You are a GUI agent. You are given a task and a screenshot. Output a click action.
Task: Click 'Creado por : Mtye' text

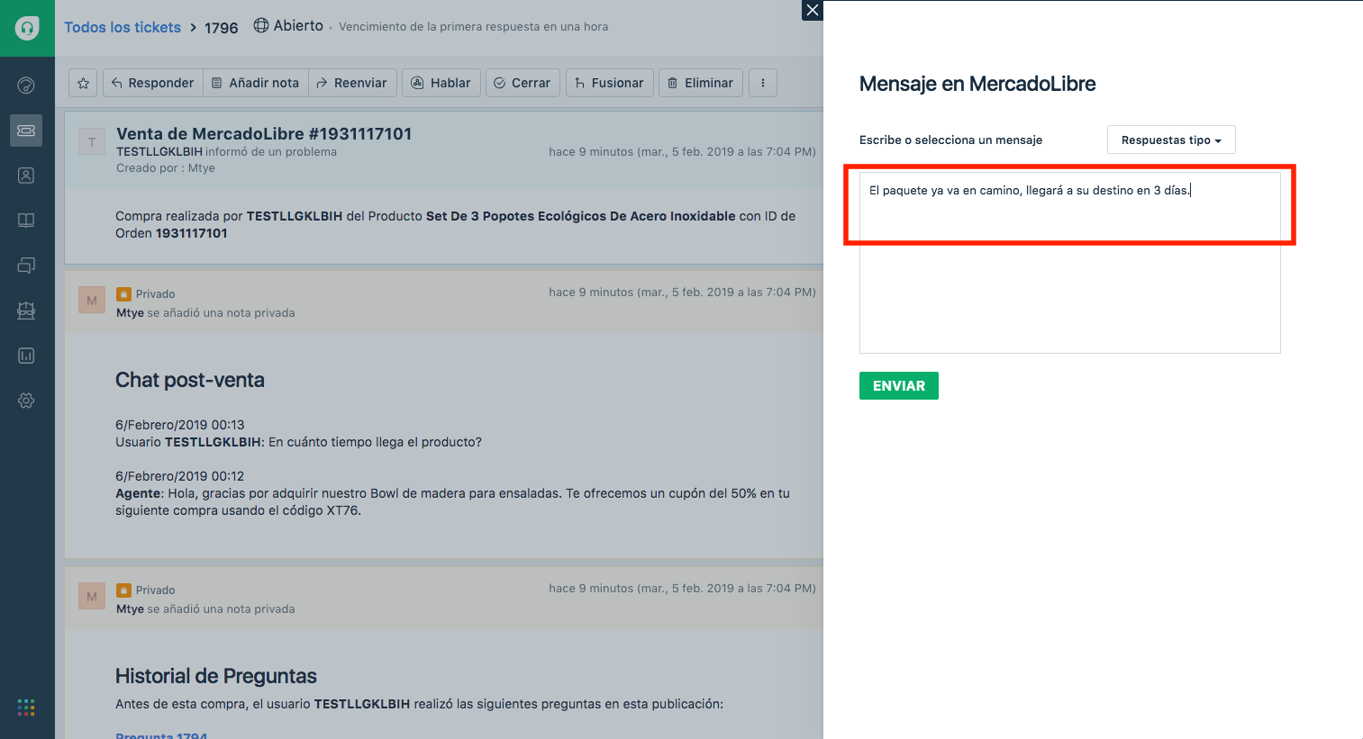click(166, 168)
